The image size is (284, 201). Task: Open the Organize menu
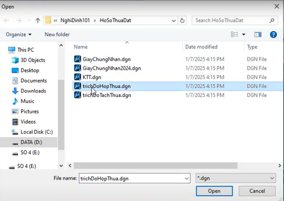click(19, 35)
